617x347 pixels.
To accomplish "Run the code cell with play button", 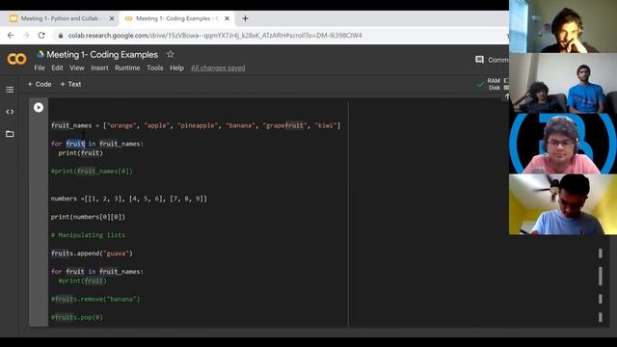I will pyautogui.click(x=39, y=107).
